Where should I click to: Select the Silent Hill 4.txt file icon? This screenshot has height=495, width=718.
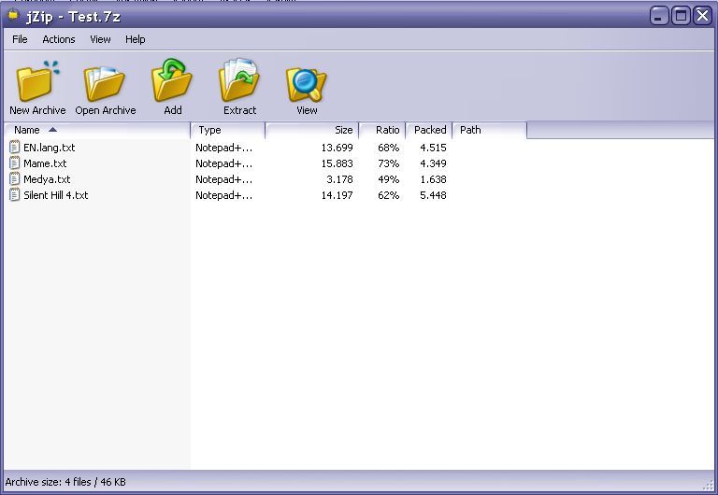click(15, 195)
